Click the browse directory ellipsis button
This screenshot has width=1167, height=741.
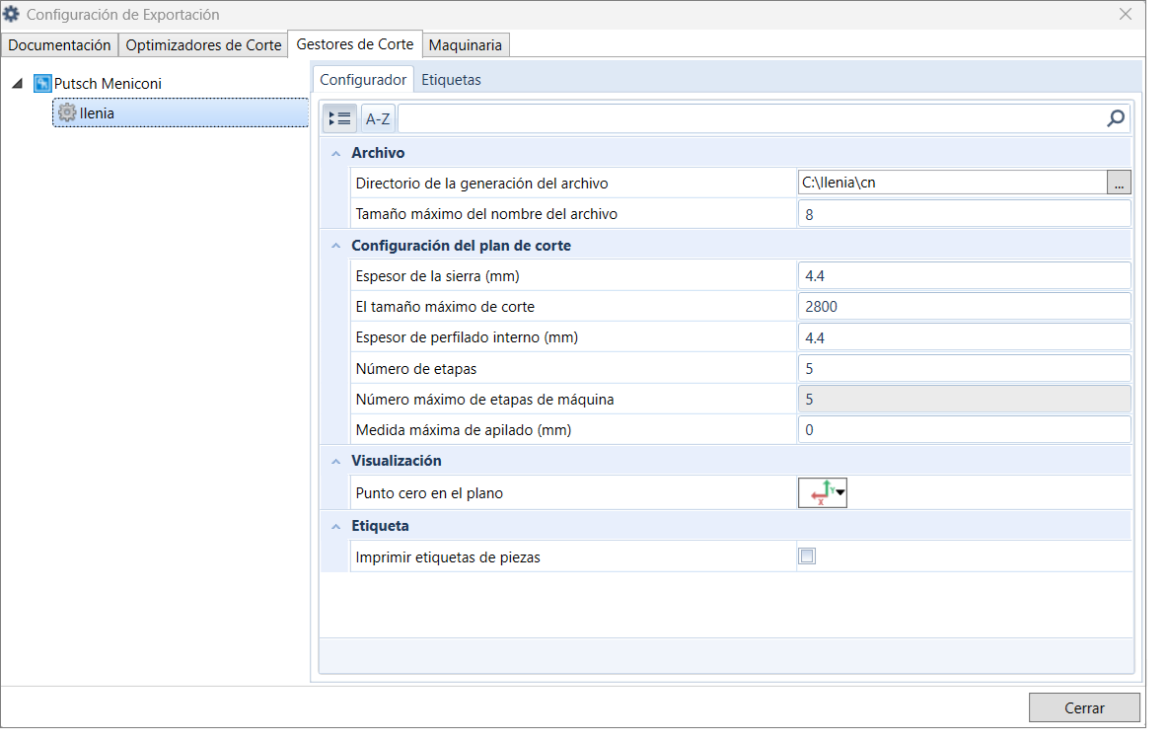coord(1119,183)
